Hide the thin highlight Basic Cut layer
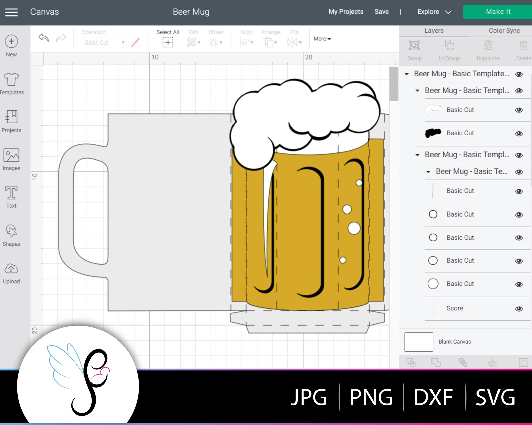This screenshot has height=425, width=532. tap(519, 191)
